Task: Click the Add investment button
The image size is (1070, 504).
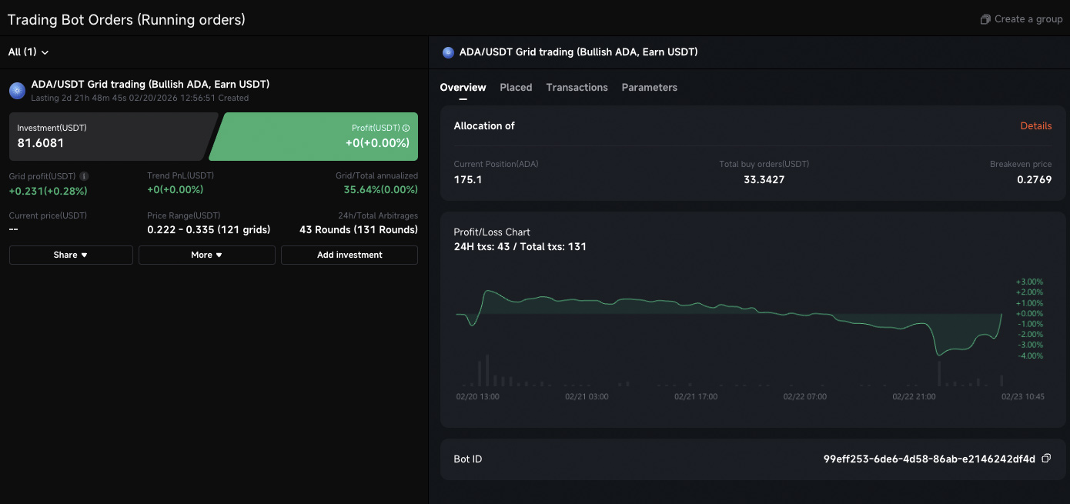Action: (349, 255)
